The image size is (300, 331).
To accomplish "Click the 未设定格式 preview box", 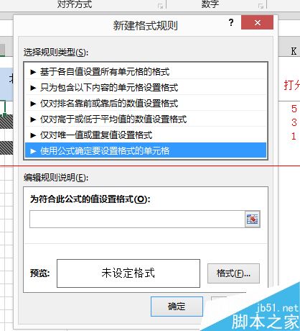I will [128, 273].
